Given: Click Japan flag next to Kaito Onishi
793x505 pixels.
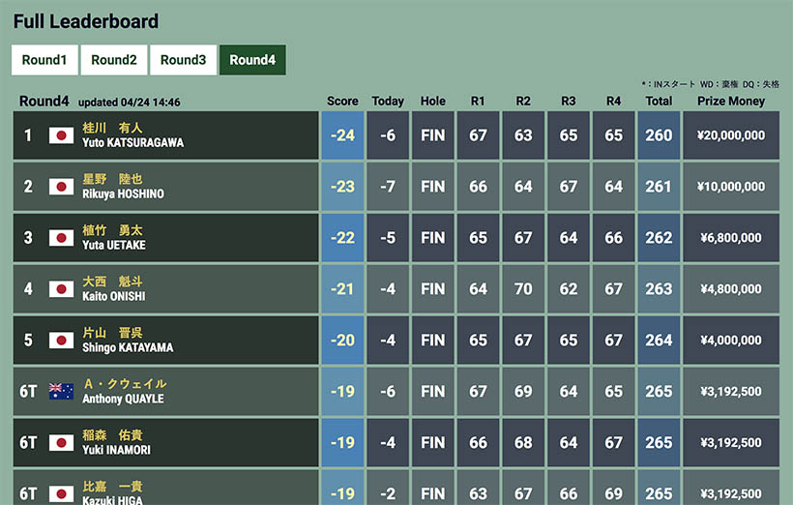Looking at the screenshot, I should (61, 289).
